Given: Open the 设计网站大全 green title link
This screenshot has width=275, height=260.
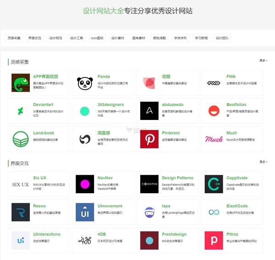Looking at the screenshot, I should click(x=103, y=11).
